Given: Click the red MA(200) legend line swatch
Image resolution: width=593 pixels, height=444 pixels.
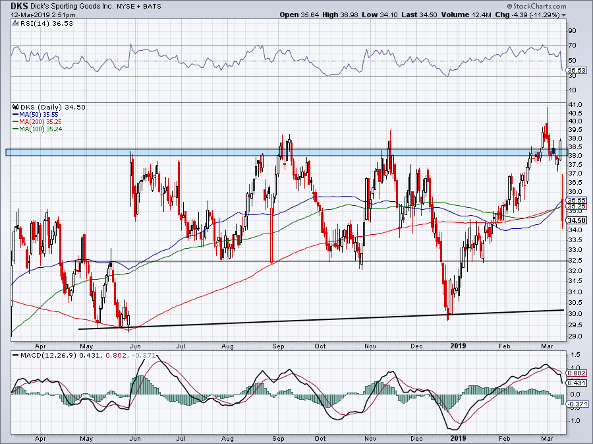Looking at the screenshot, I should (x=16, y=122).
